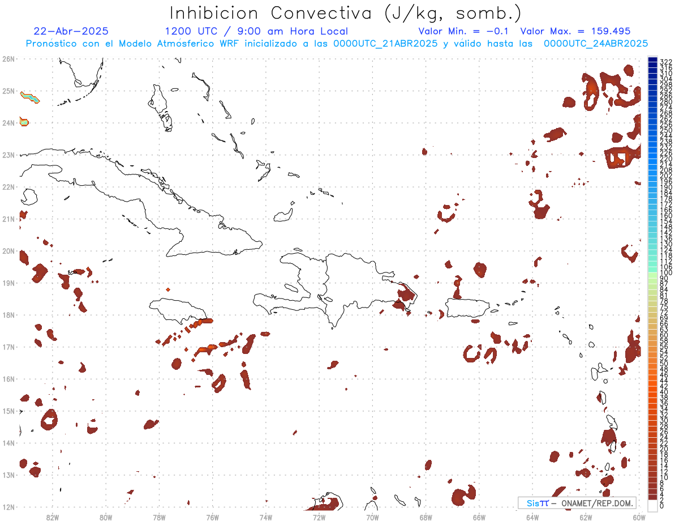Click the 76W longitude label
The width and height of the screenshot is (679, 525).
click(x=212, y=517)
